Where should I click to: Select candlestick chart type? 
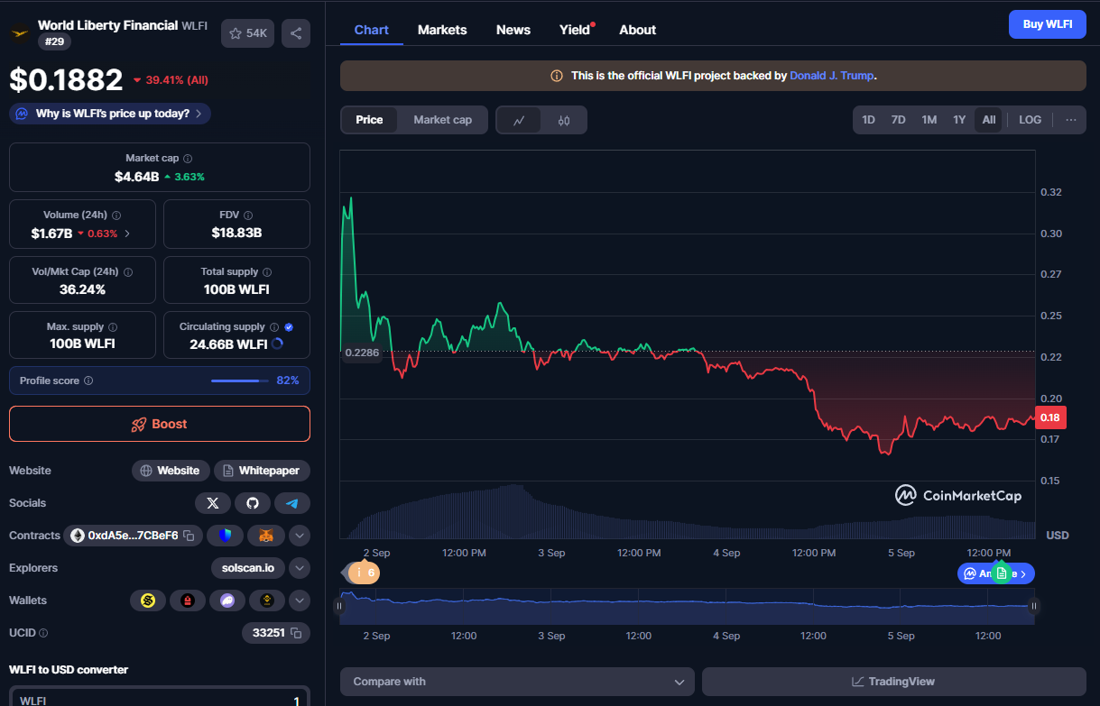click(564, 120)
